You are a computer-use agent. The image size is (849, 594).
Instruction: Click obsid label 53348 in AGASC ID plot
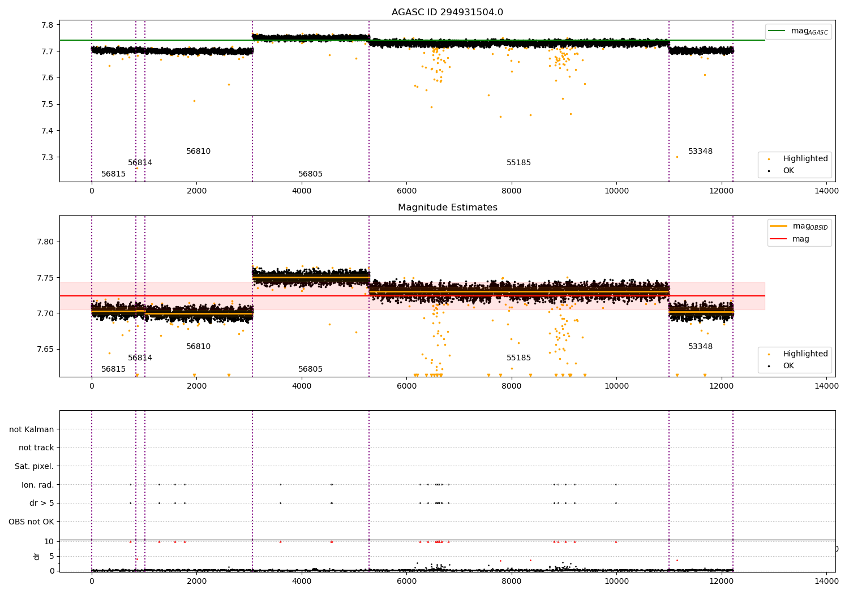(700, 152)
